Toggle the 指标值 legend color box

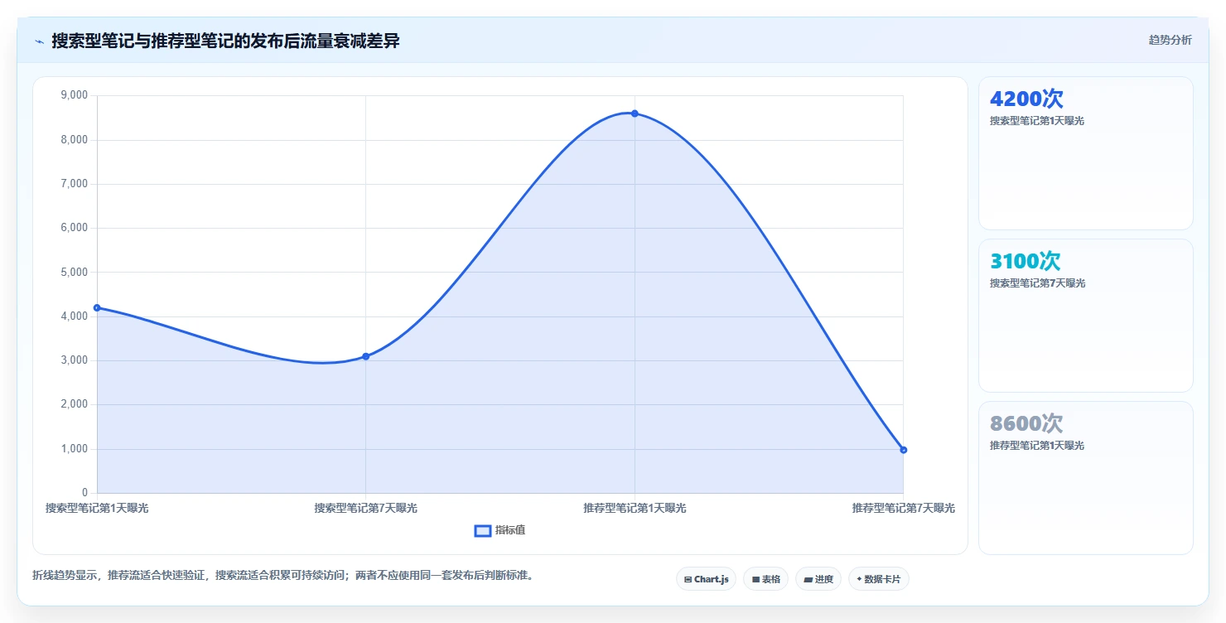click(483, 530)
